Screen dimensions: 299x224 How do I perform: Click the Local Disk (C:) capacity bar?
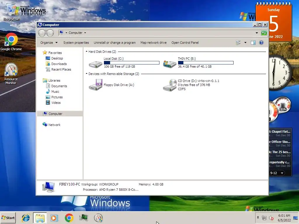coord(132,63)
